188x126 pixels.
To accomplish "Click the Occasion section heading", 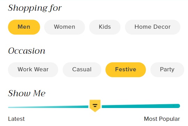I will coord(26,51).
